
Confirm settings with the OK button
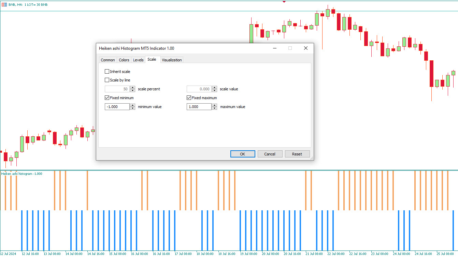click(x=242, y=154)
